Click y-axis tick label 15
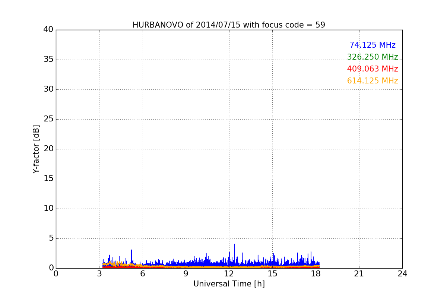Viewport: 447px width, 298px height. click(48, 178)
